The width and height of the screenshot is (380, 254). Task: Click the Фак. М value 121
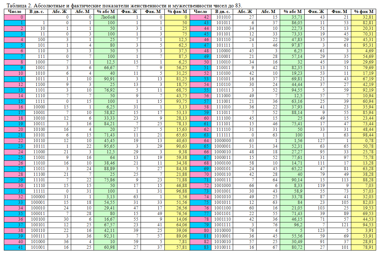tap(345, 225)
